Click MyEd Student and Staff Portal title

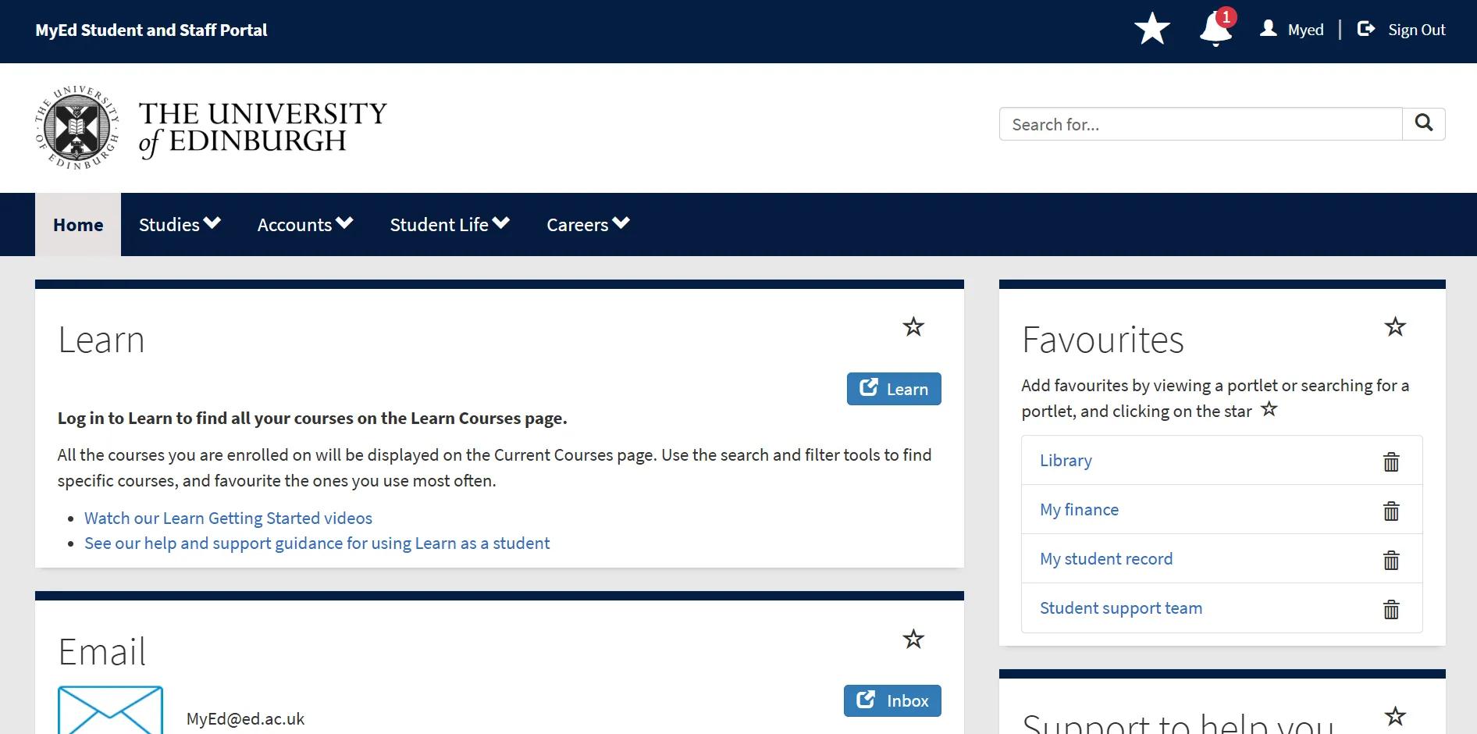(151, 30)
